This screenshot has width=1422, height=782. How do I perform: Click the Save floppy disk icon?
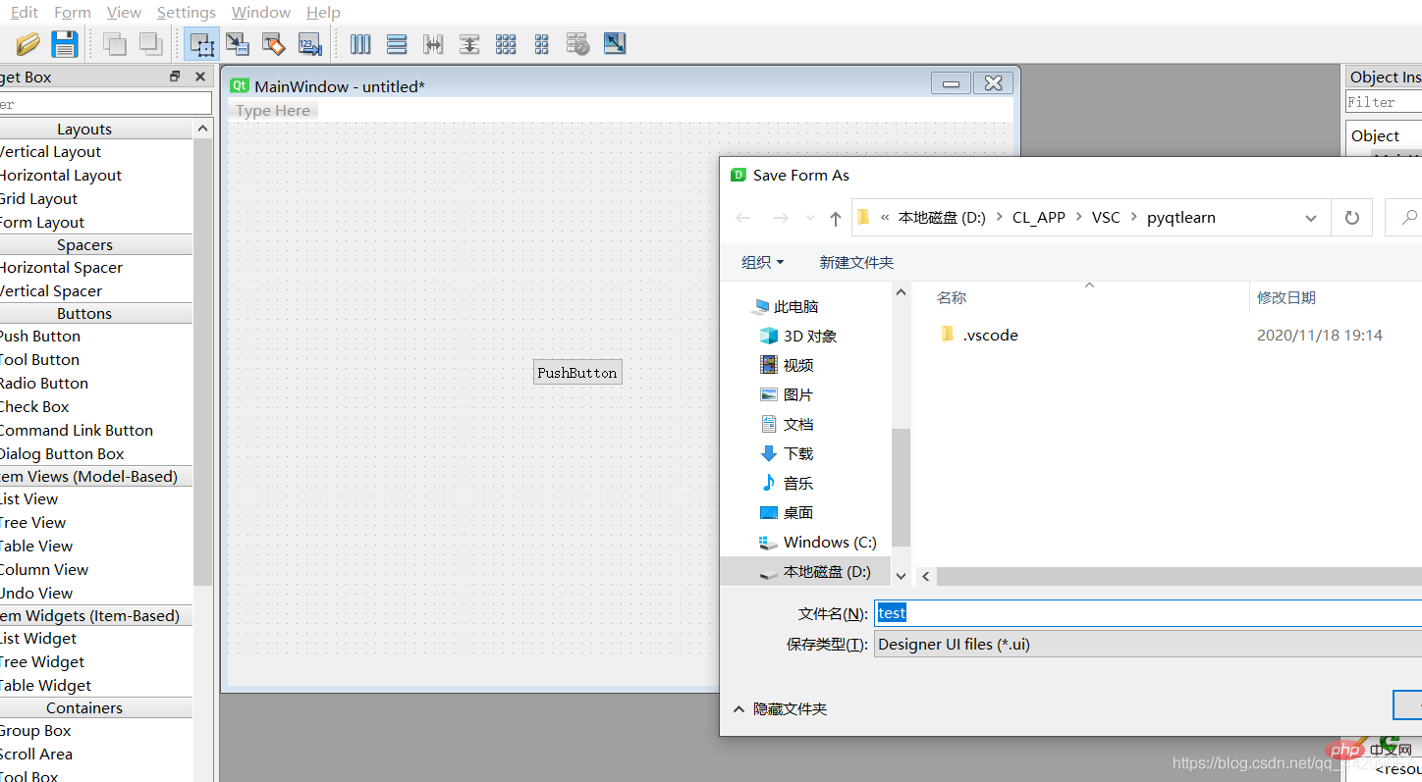point(65,44)
